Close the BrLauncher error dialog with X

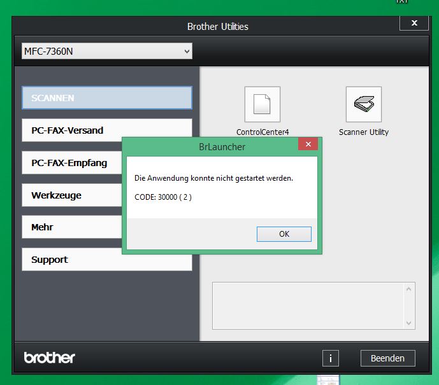(308, 145)
